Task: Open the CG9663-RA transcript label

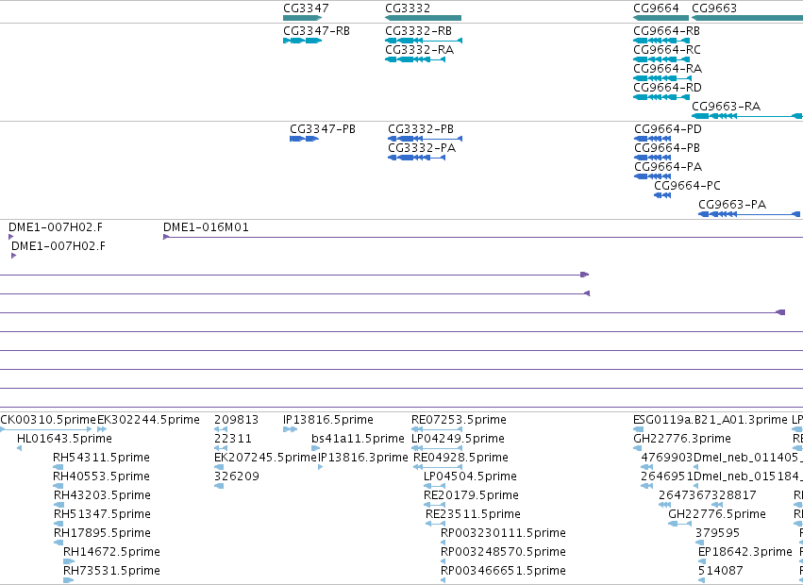Action: click(727, 107)
